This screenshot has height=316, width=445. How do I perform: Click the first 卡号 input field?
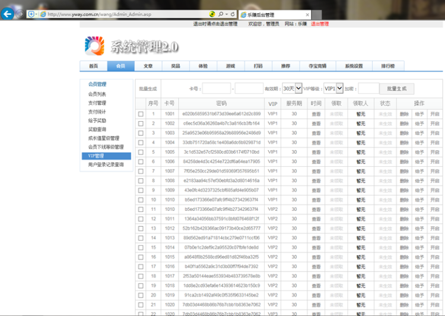[216, 89]
